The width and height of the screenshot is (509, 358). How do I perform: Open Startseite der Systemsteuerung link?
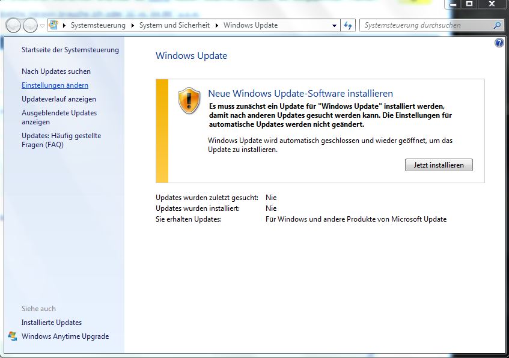70,50
